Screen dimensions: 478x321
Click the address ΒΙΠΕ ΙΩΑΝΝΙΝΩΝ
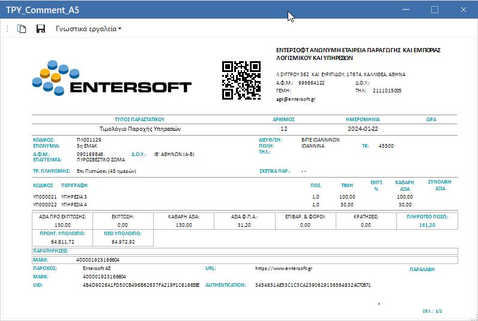[321, 140]
